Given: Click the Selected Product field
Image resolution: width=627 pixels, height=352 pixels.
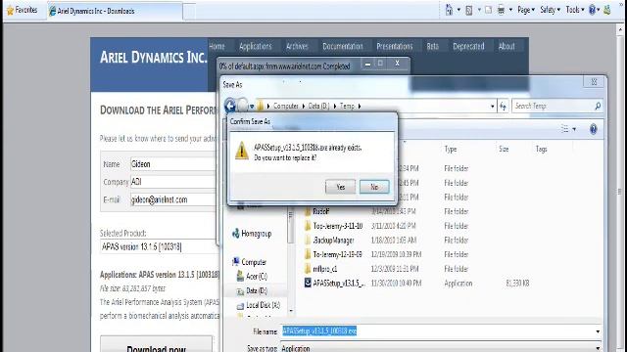Looking at the screenshot, I should point(159,246).
